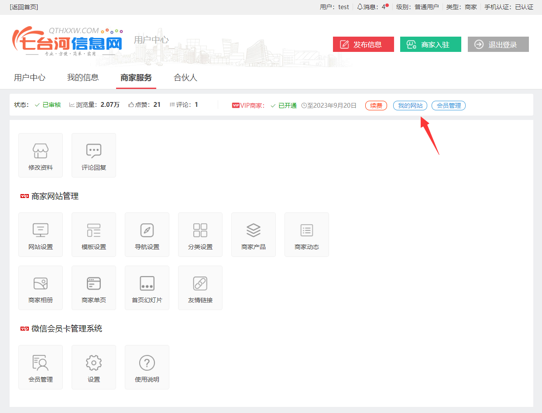Image resolution: width=542 pixels, height=413 pixels.
Task: Click the 网站设置 monitor icon
Action: (x=41, y=230)
